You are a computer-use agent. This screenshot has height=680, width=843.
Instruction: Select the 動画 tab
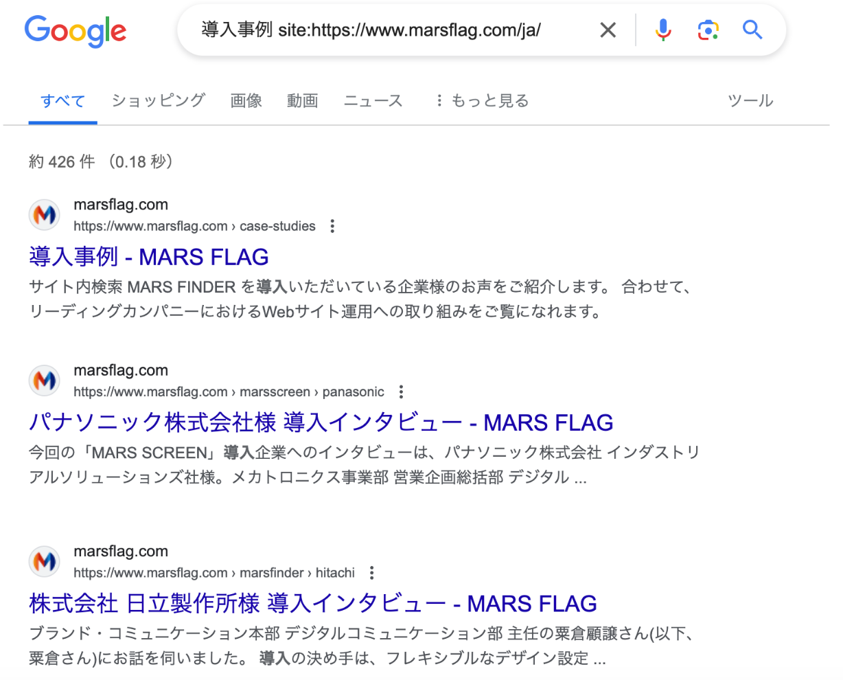pyautogui.click(x=302, y=100)
